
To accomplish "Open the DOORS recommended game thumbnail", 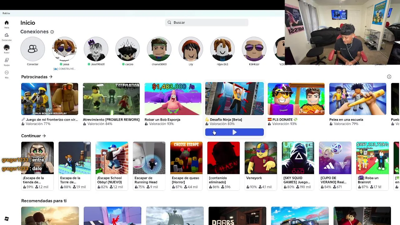I will coord(237,216).
